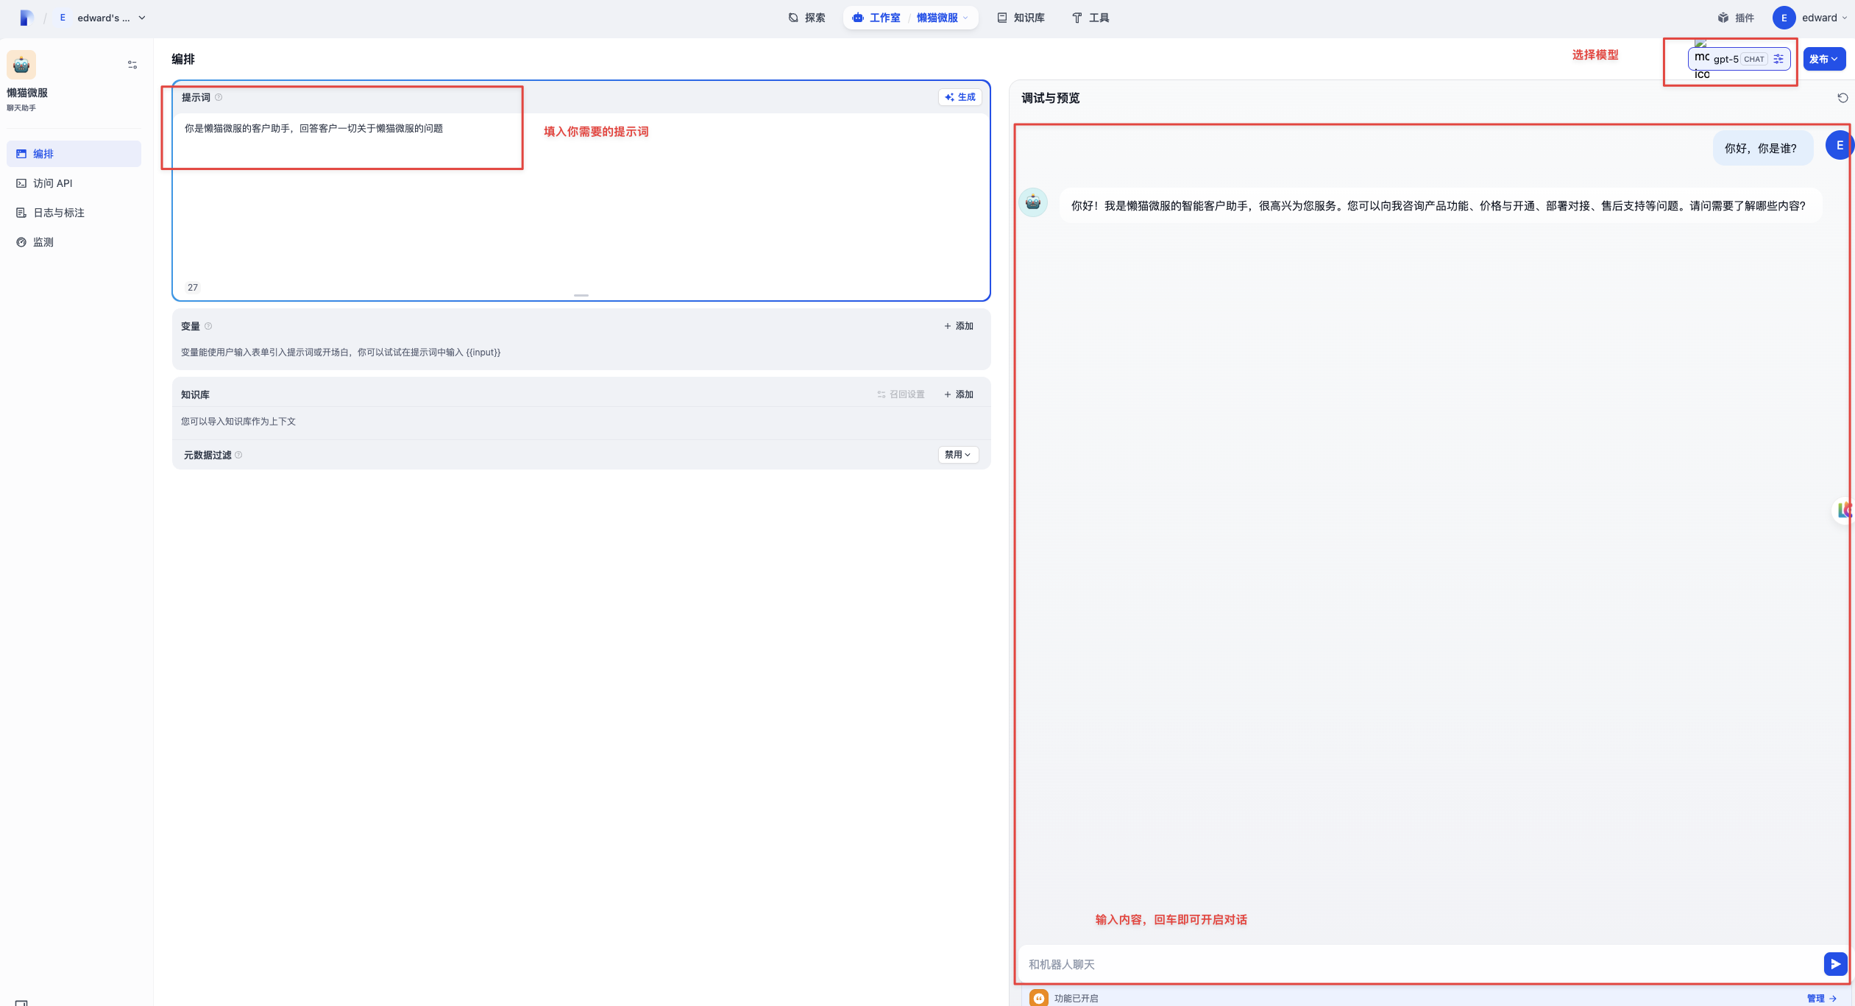Click the refresh icon in 调试与预览
Screen dimensions: 1855x1006
click(x=1842, y=98)
